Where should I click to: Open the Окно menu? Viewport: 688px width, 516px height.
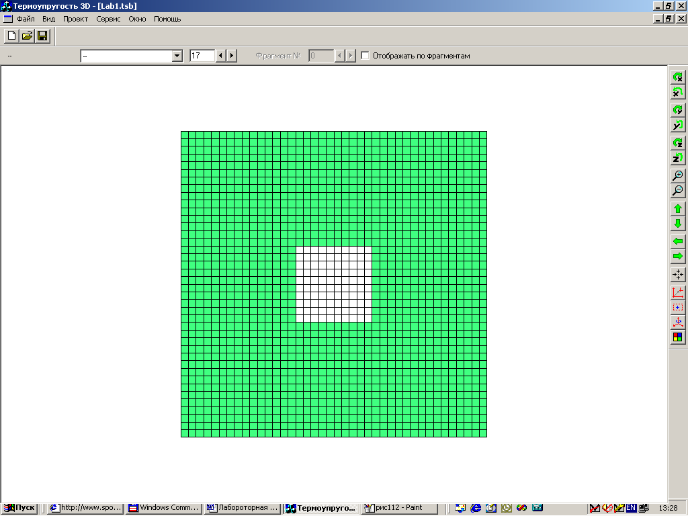tap(137, 19)
